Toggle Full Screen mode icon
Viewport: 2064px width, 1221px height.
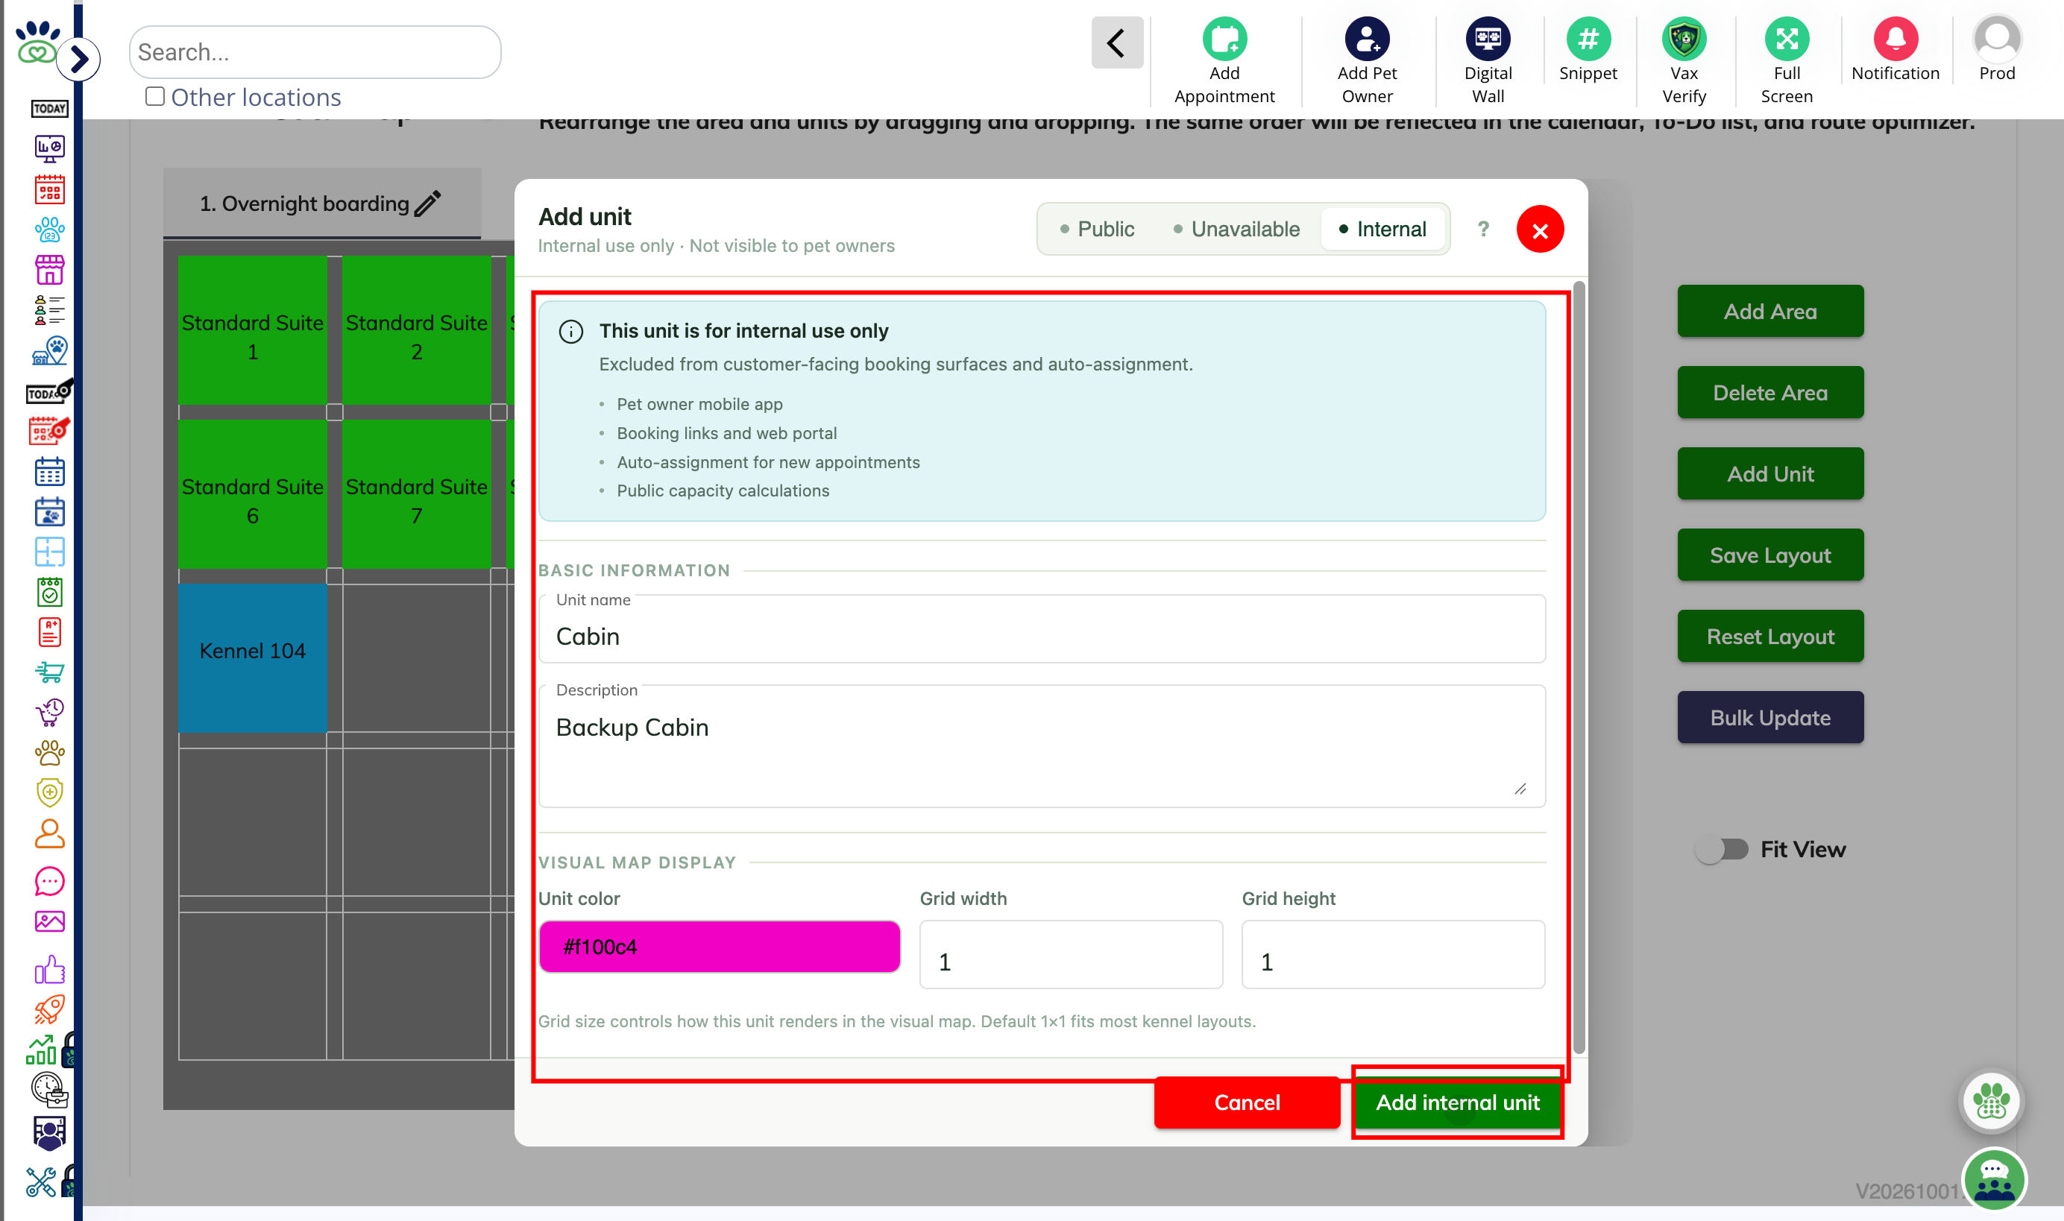click(x=1787, y=39)
